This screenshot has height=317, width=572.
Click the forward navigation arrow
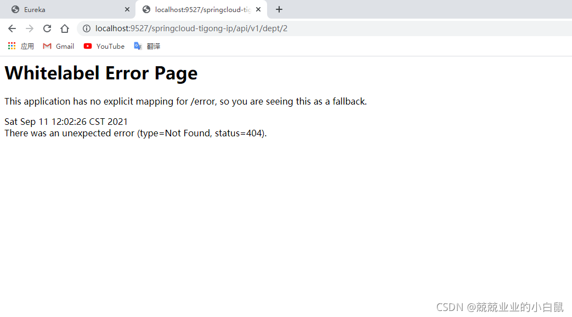point(30,28)
